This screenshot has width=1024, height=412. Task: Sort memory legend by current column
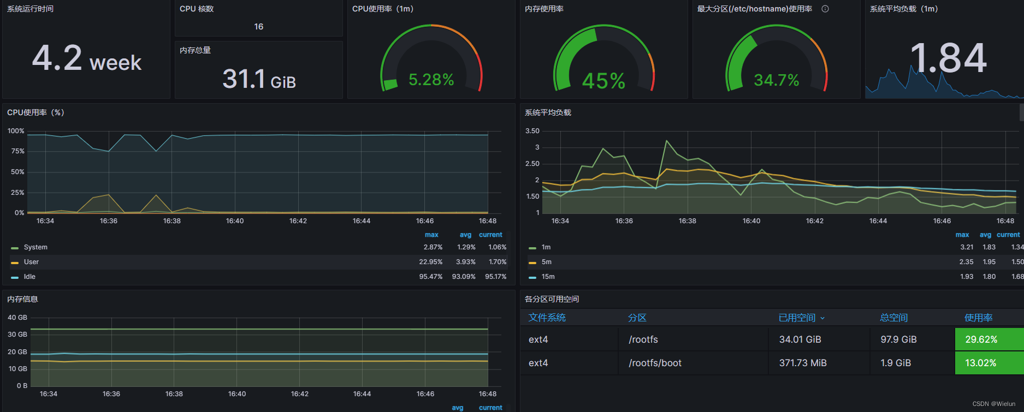[x=490, y=408]
